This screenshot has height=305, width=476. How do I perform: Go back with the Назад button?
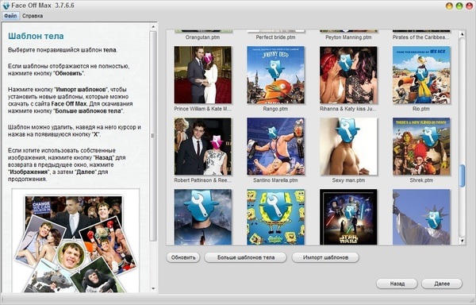(x=397, y=284)
